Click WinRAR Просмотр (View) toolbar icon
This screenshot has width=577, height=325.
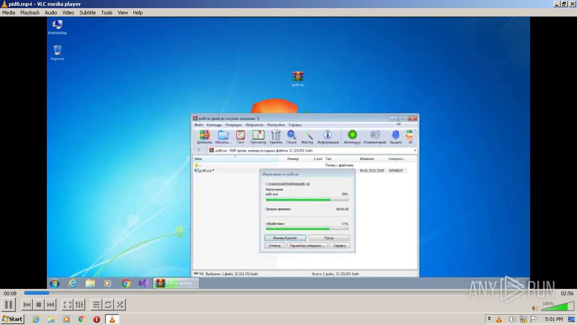tap(258, 137)
